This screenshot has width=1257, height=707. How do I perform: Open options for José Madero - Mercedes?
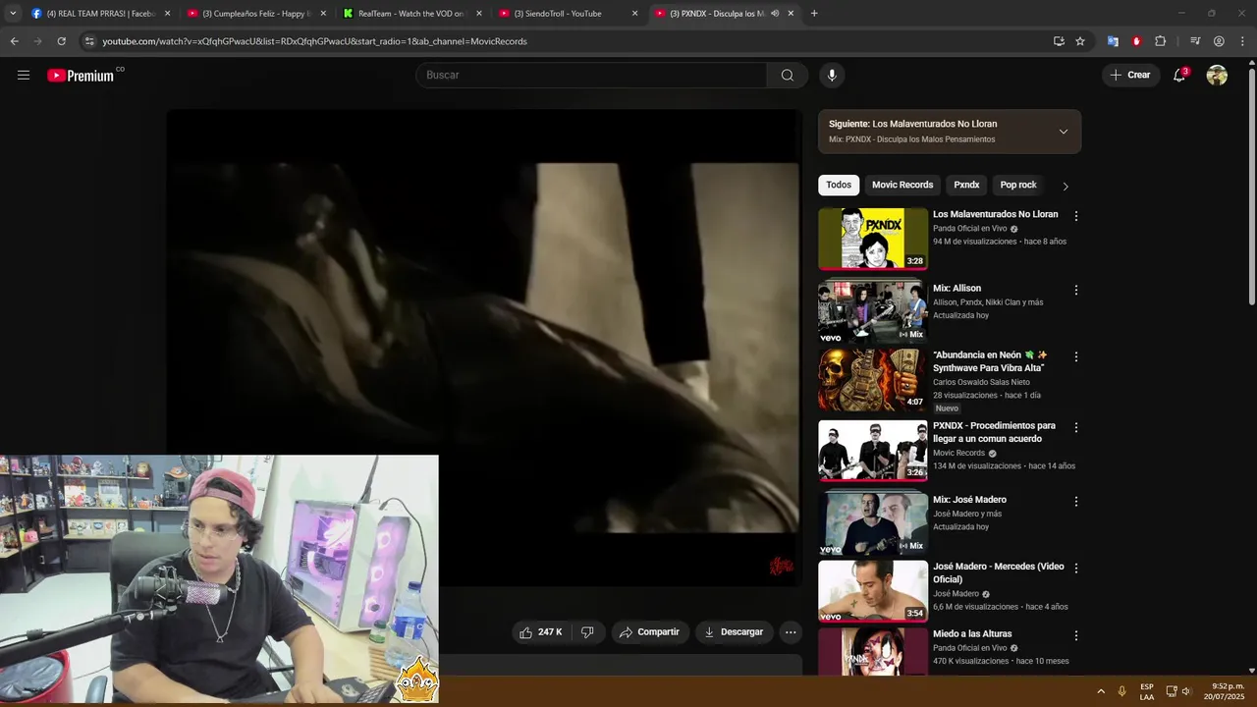click(1076, 568)
